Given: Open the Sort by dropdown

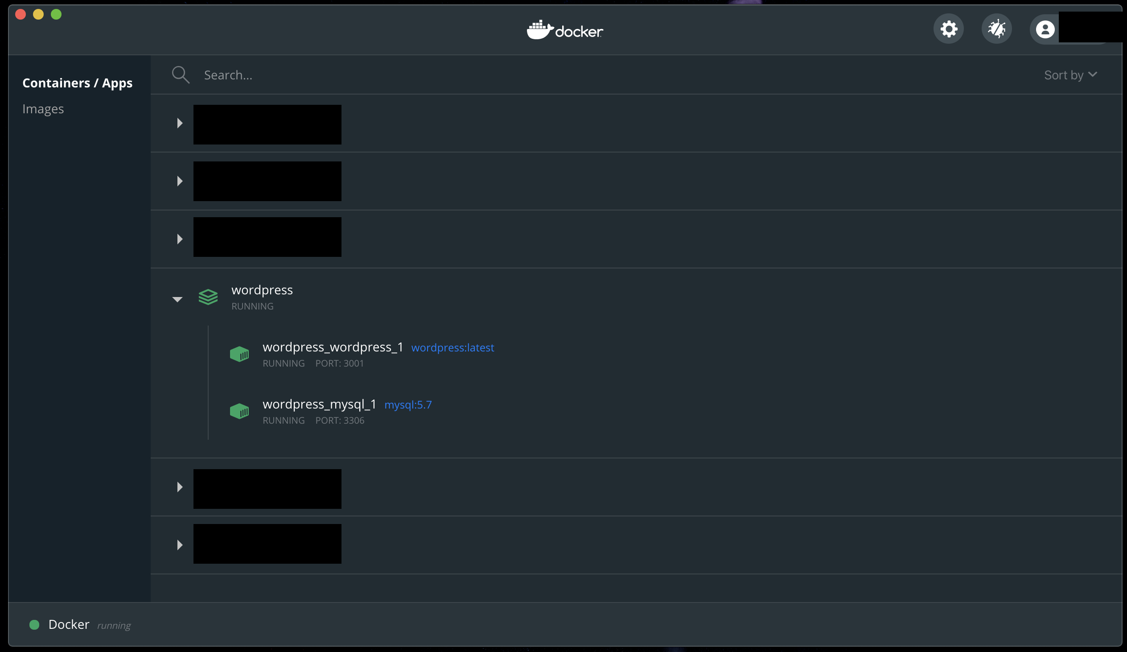Looking at the screenshot, I should 1071,75.
